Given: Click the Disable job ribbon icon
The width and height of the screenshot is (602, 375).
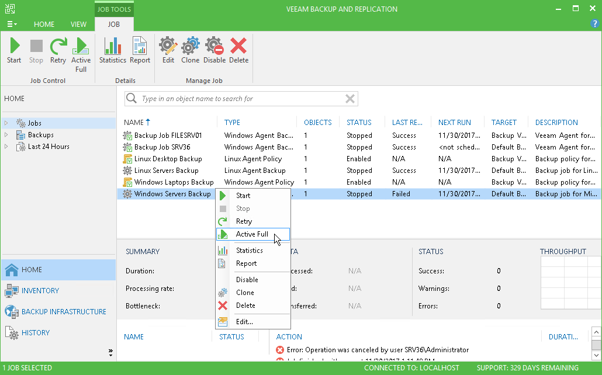Looking at the screenshot, I should (214, 50).
